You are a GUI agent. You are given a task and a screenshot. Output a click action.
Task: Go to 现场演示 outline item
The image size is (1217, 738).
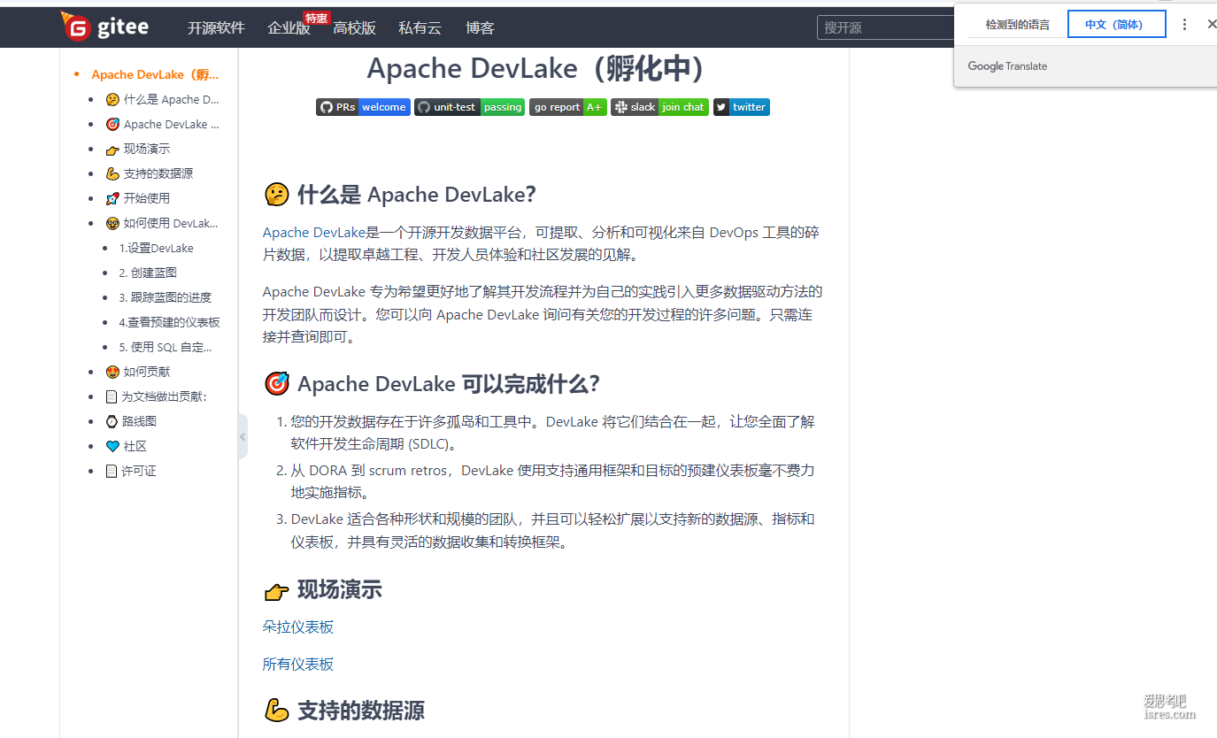pyautogui.click(x=138, y=149)
